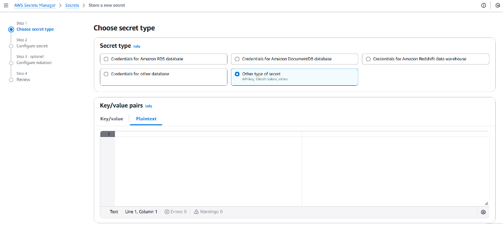This screenshot has height=225, width=503.
Task: Grab the editor resize handle
Action: click(x=486, y=203)
